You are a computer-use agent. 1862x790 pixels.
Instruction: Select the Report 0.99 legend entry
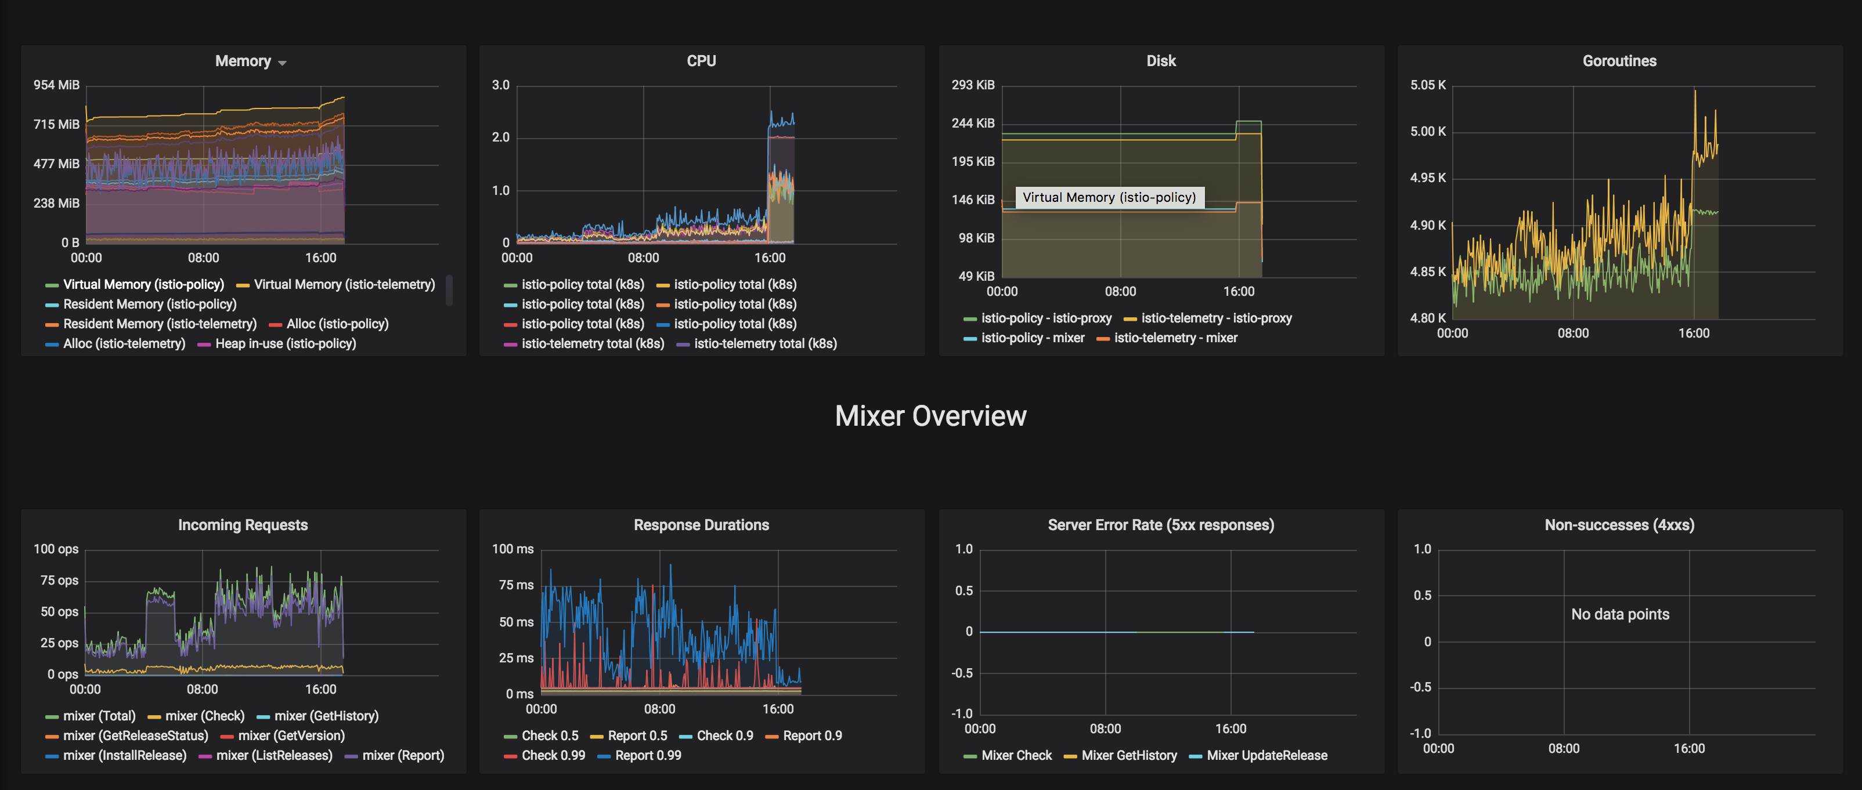pyautogui.click(x=648, y=755)
